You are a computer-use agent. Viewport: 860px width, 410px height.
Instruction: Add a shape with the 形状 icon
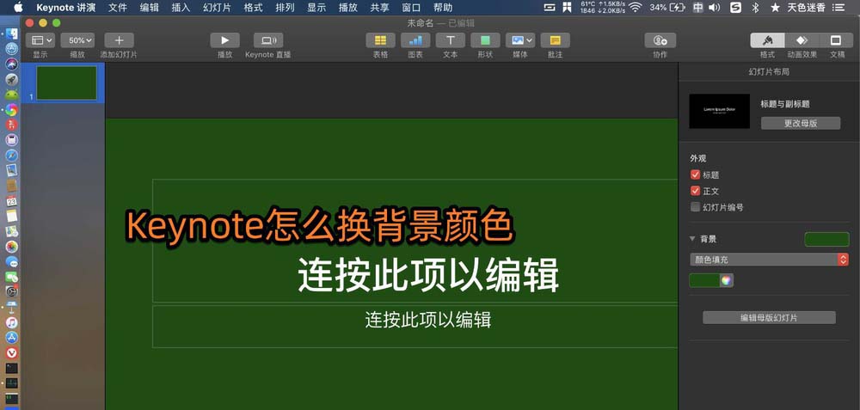(x=485, y=40)
